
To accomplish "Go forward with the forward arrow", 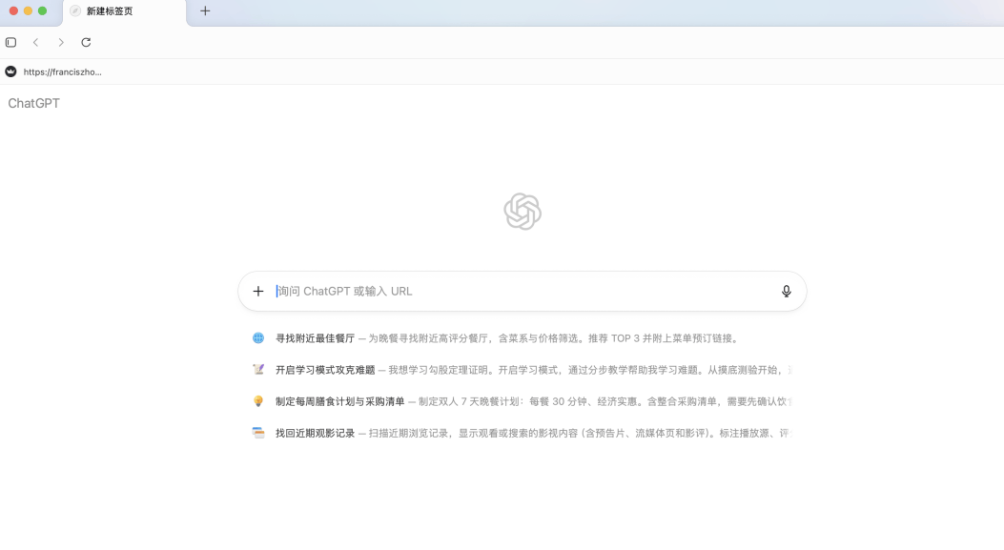I will pyautogui.click(x=61, y=43).
